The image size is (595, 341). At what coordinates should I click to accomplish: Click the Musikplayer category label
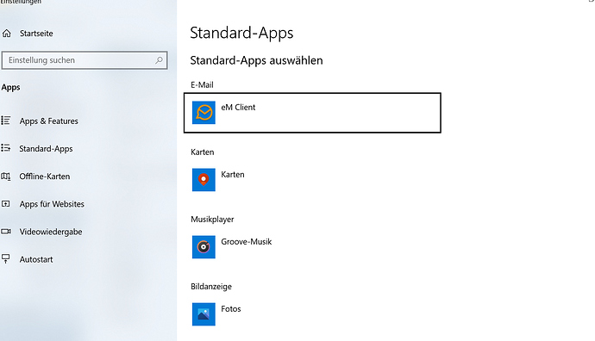(x=212, y=220)
